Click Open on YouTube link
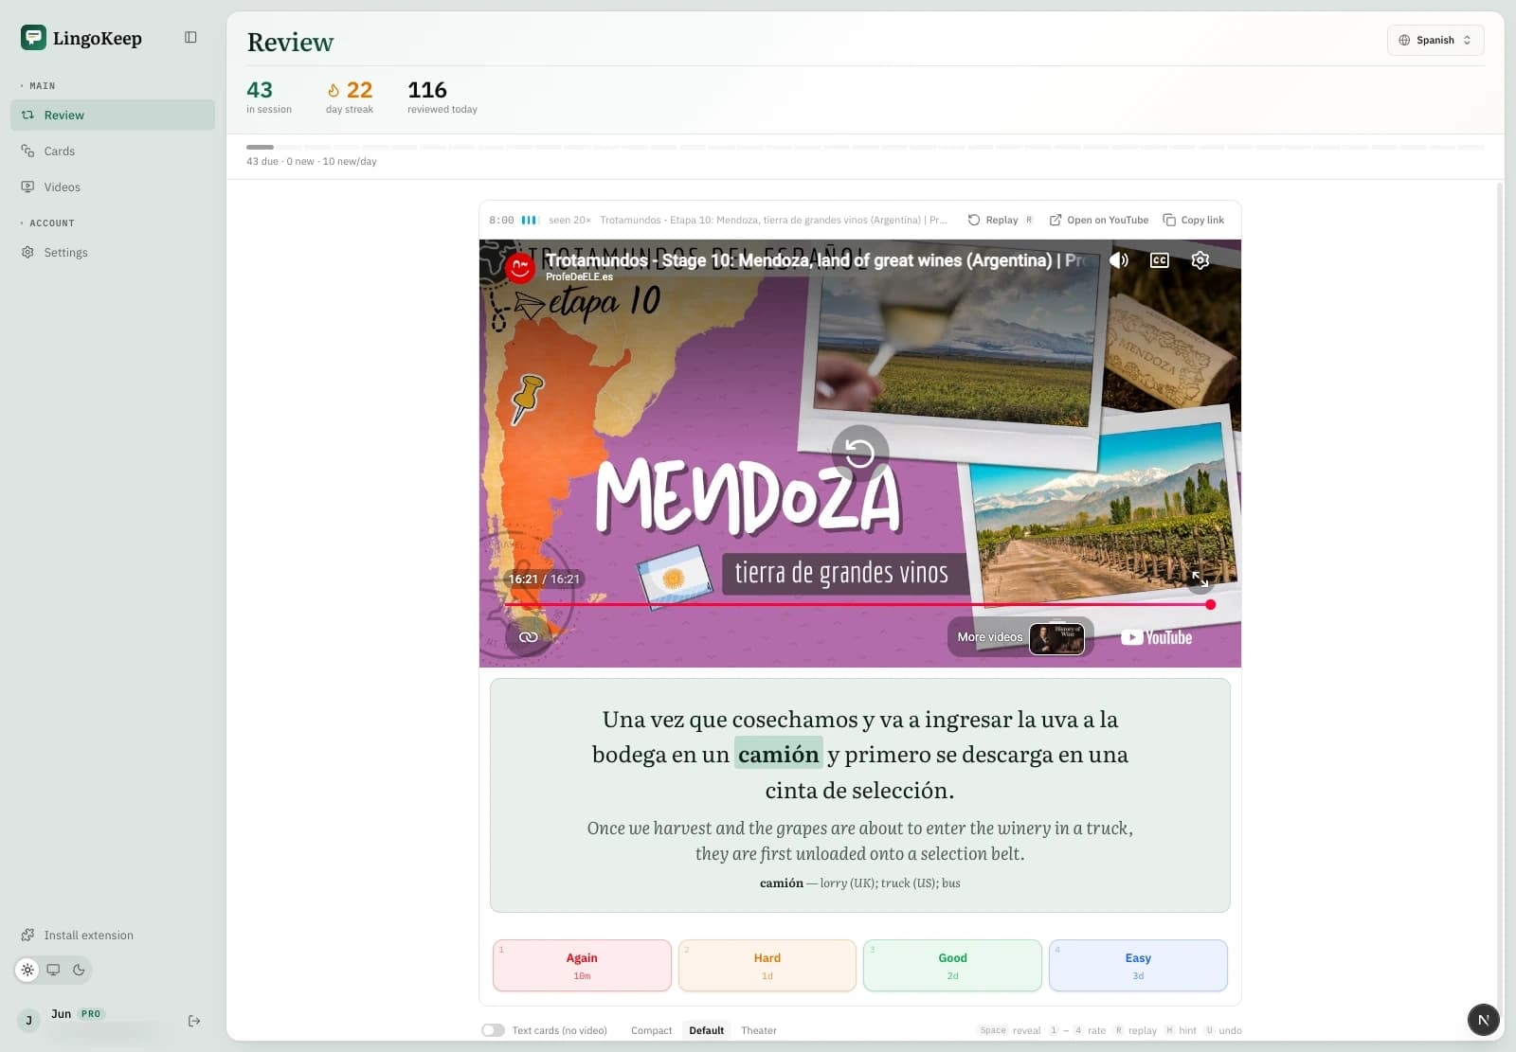Image resolution: width=1516 pixels, height=1052 pixels. pyautogui.click(x=1099, y=220)
